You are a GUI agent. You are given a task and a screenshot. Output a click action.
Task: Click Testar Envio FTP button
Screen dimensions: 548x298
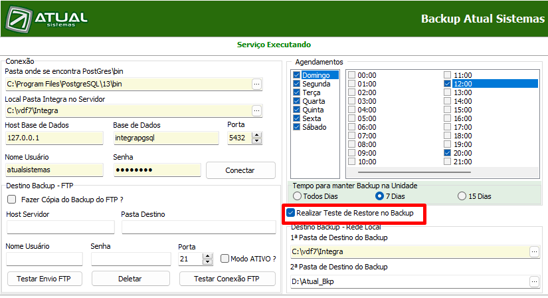tap(45, 279)
